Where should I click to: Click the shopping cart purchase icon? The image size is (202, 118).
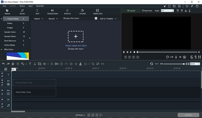187,6
